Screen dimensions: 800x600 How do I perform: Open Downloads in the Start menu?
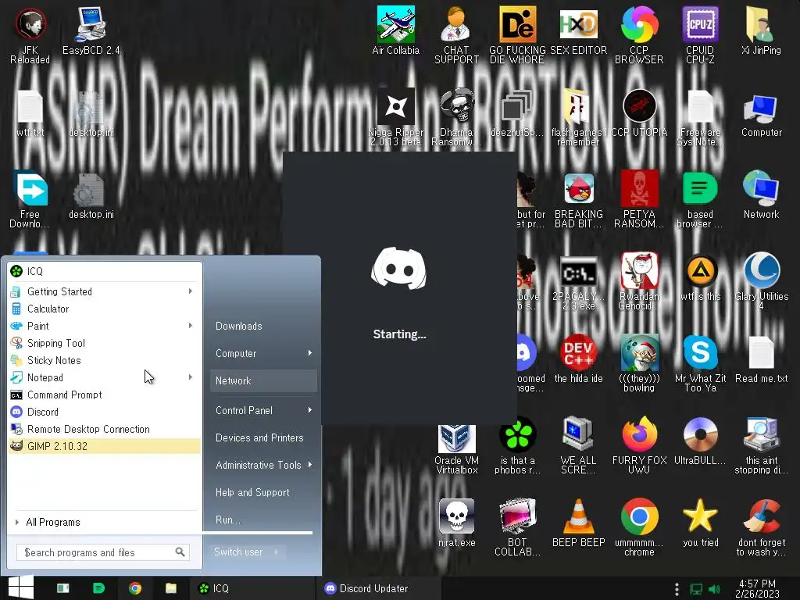(x=263, y=326)
